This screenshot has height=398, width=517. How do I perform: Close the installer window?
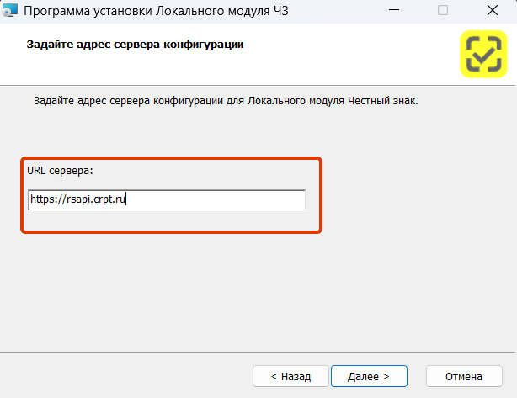pyautogui.click(x=493, y=11)
